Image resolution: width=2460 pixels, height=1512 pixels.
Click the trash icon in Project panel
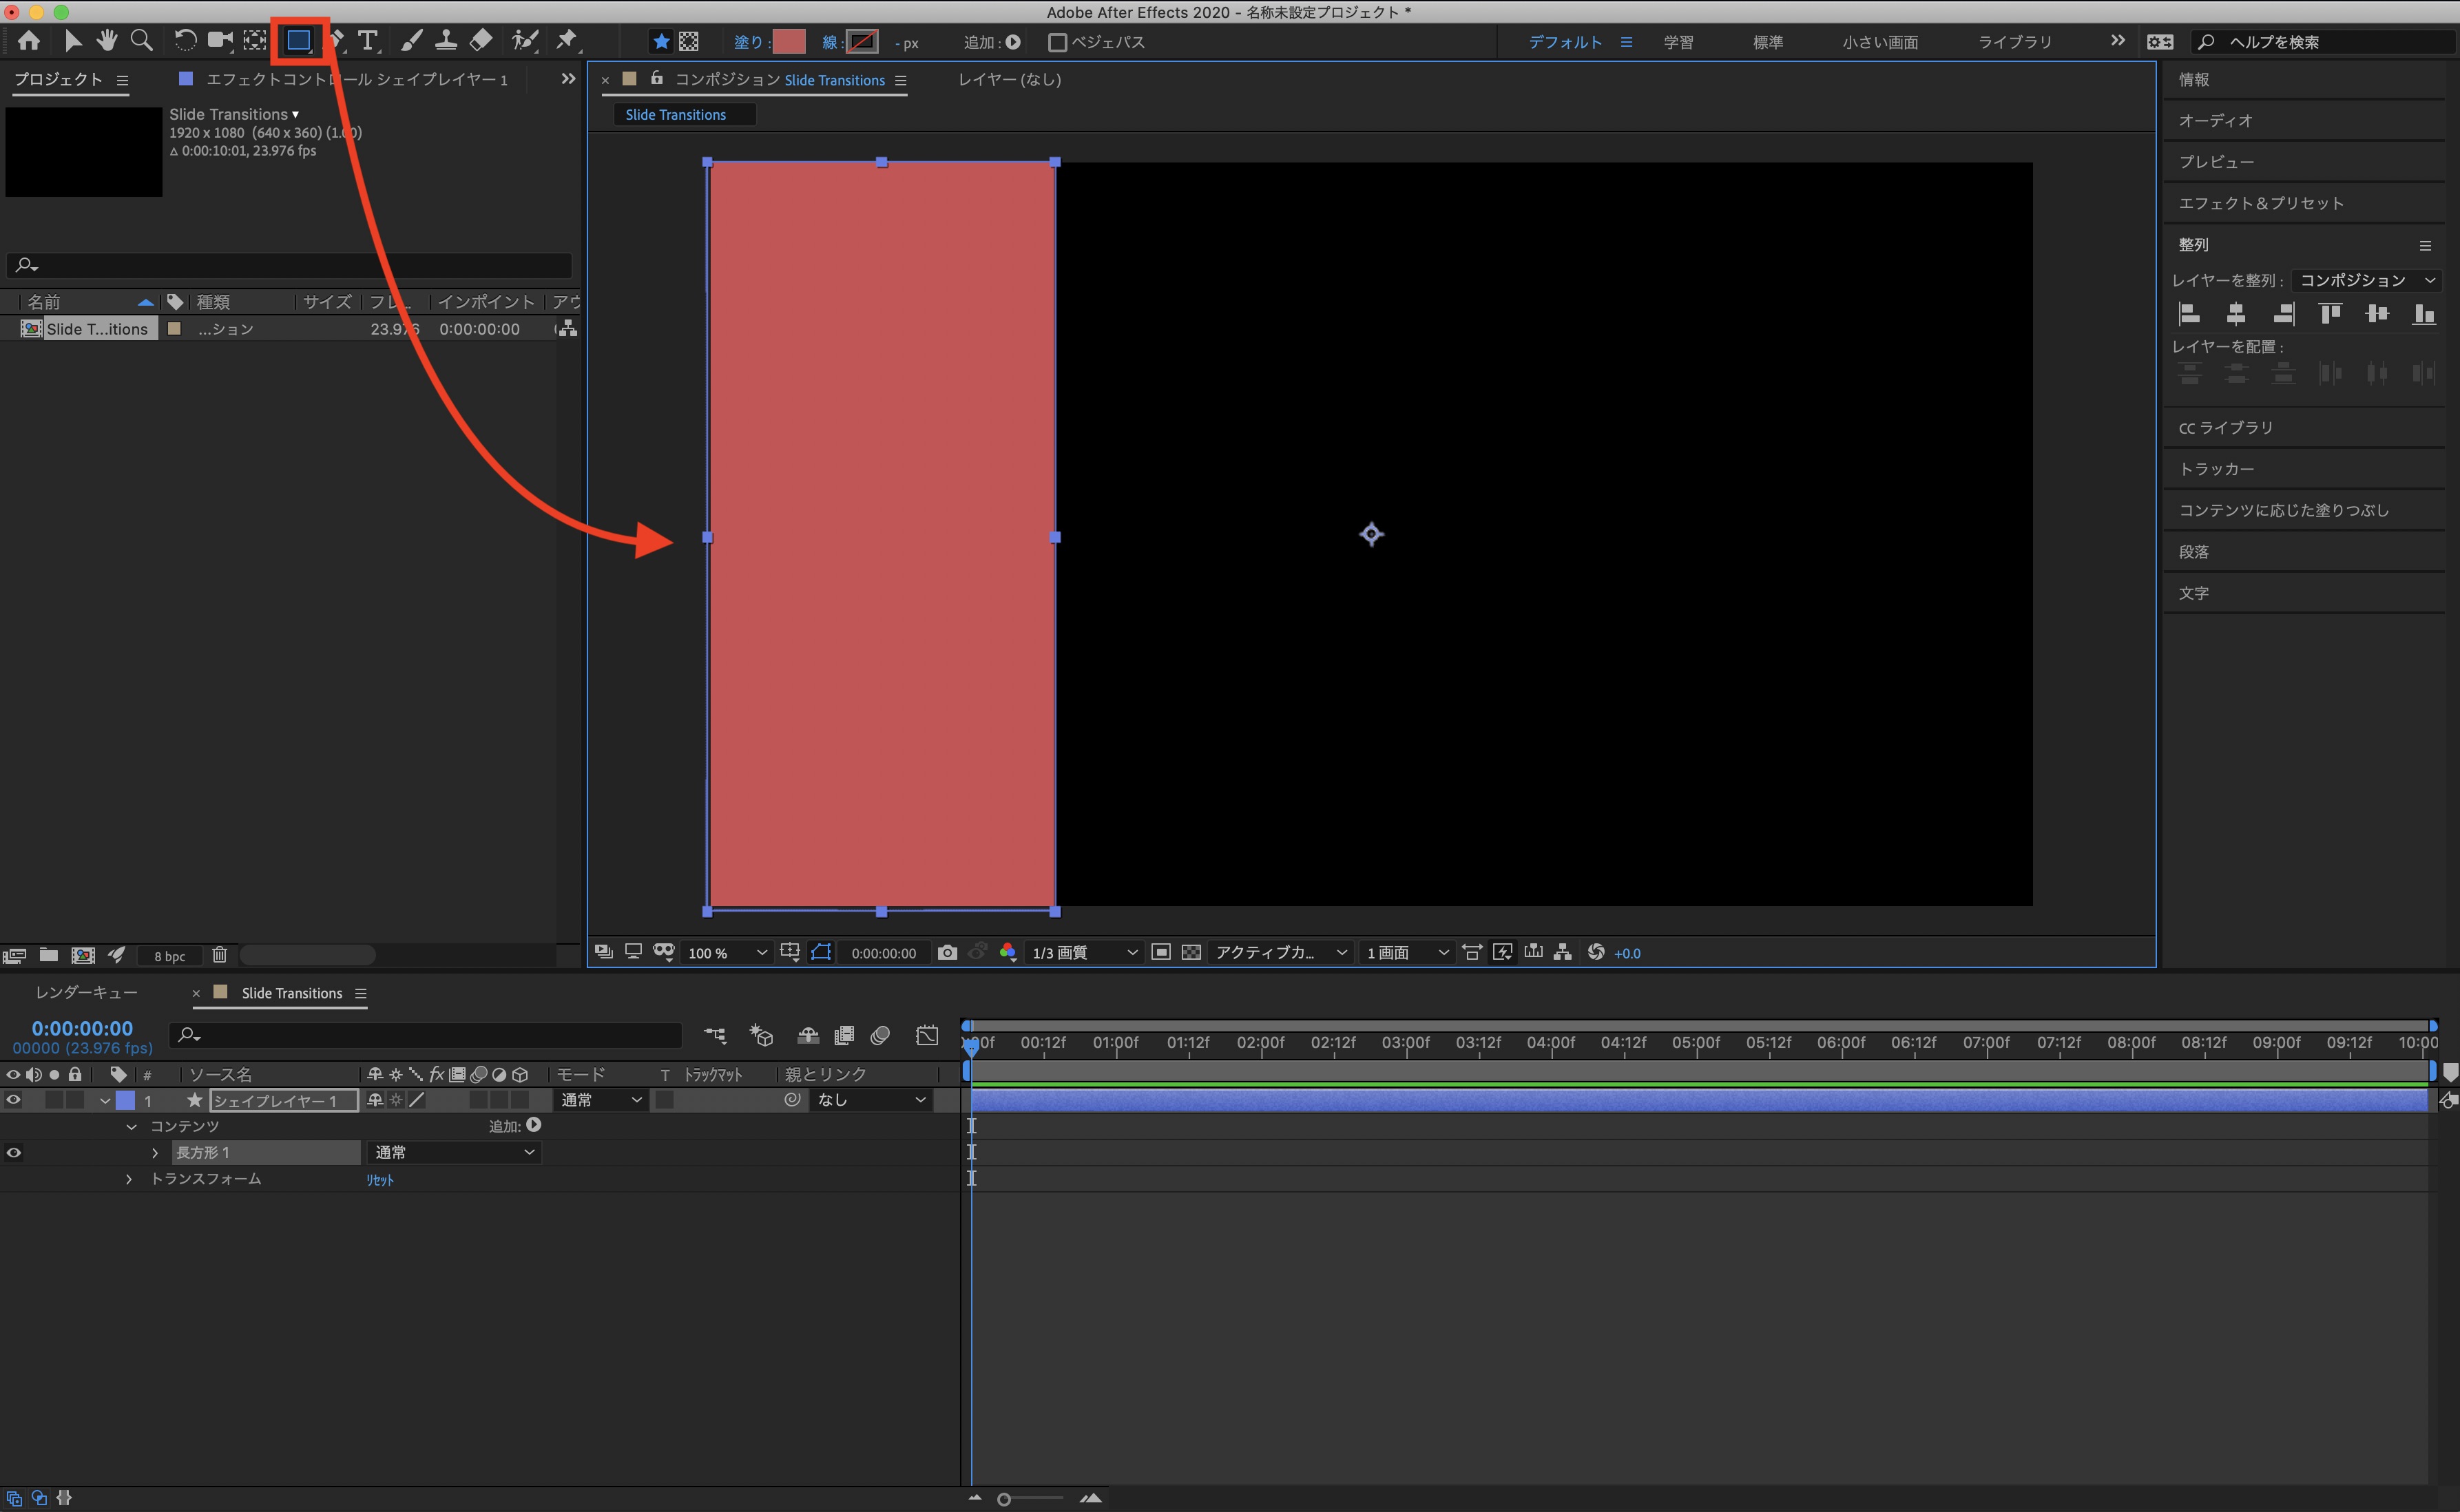220,955
